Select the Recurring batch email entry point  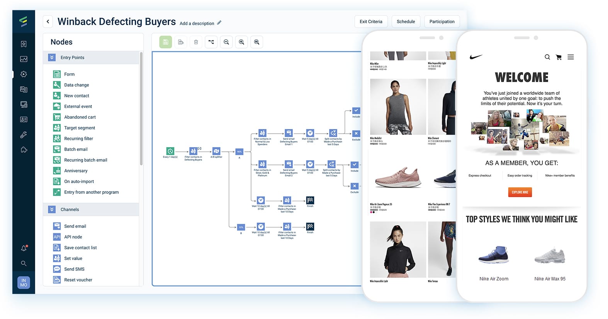80,160
